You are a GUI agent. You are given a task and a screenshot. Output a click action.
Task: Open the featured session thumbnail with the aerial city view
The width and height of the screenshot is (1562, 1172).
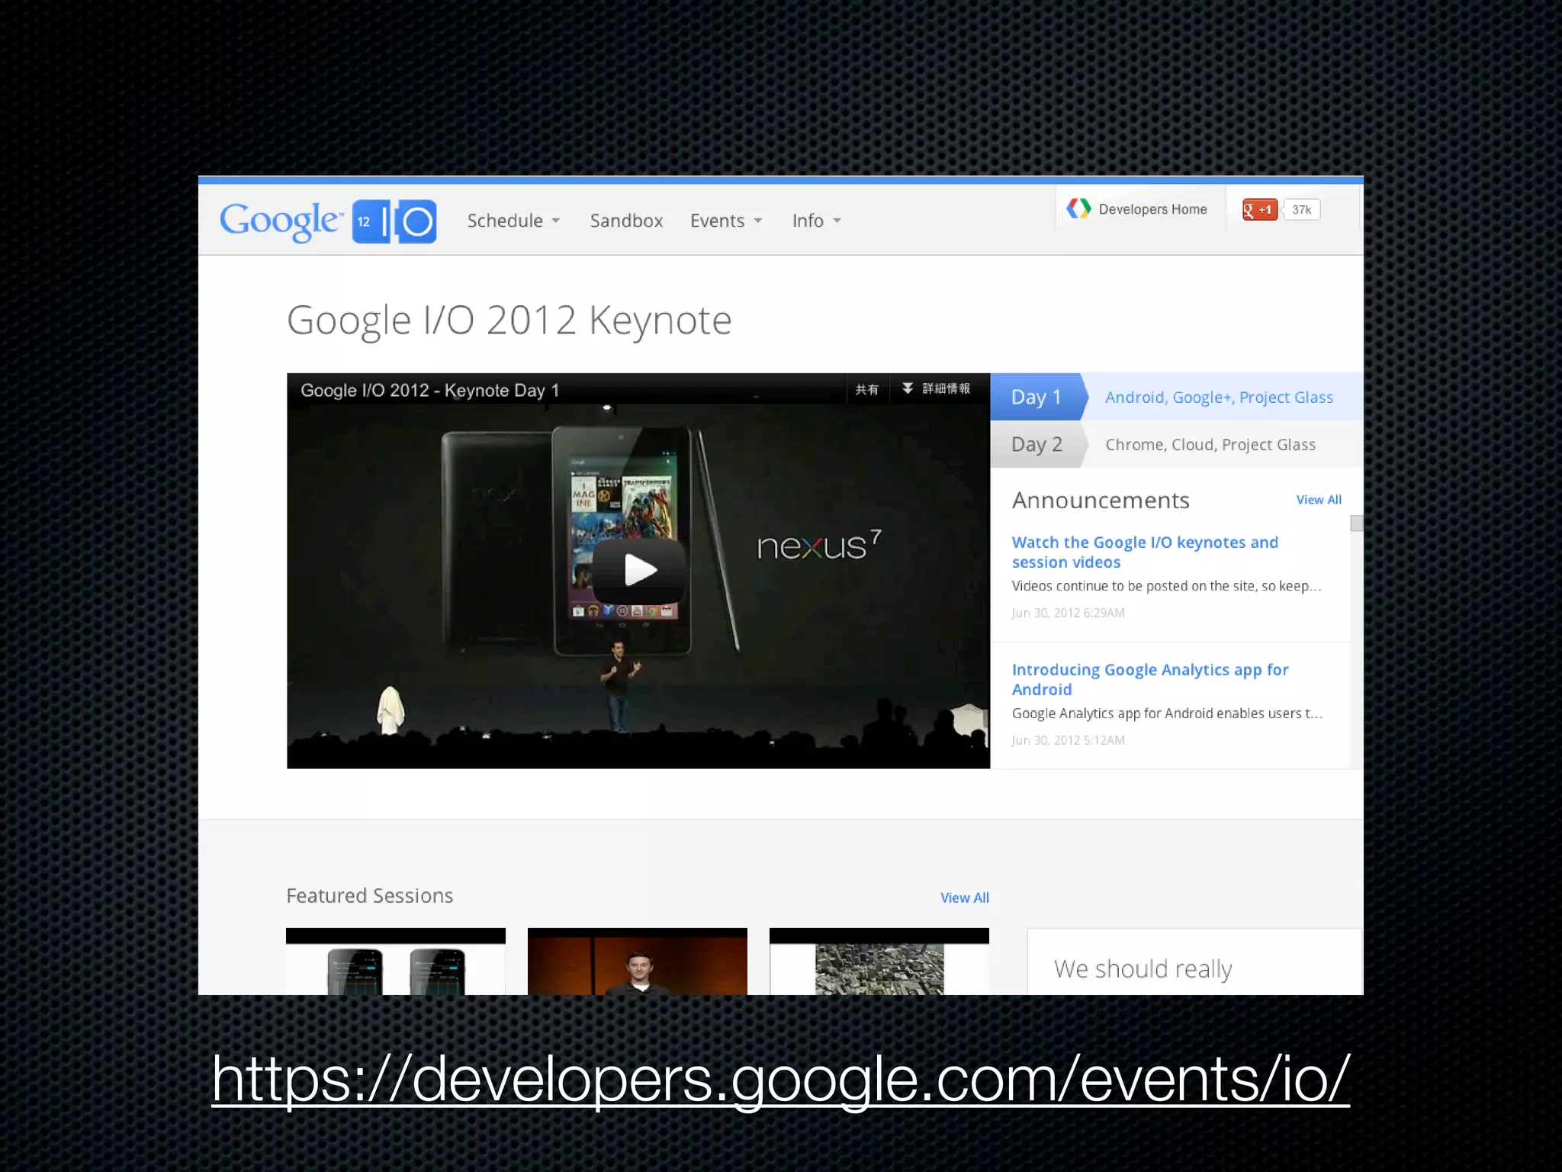879,961
